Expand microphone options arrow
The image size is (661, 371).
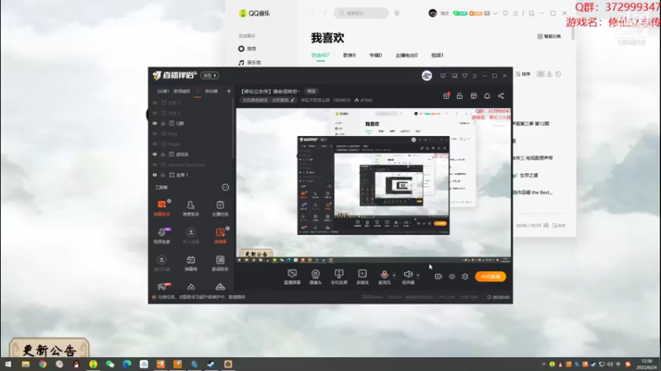click(394, 275)
